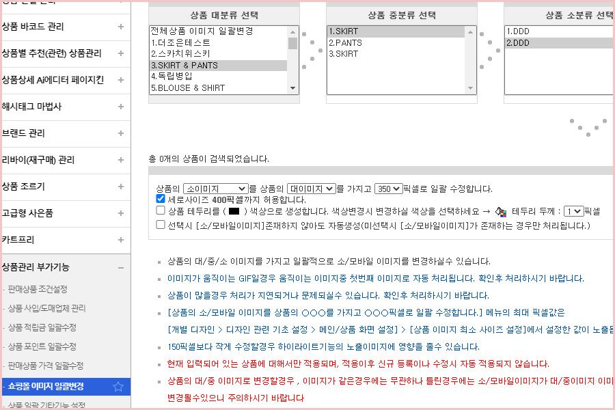Viewport: 615px width, 410px height.
Task: Open the 테두리 두께 dropdown
Action: tap(573, 211)
